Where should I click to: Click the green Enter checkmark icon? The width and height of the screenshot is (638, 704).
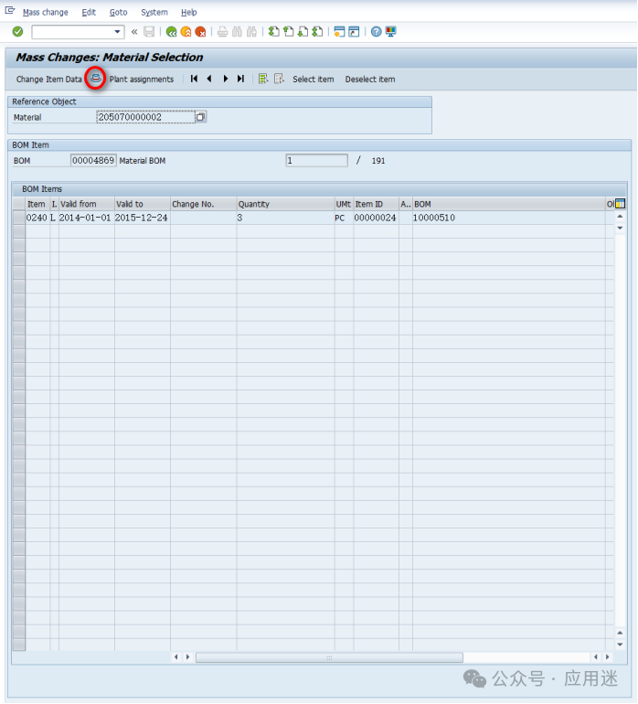tap(17, 32)
